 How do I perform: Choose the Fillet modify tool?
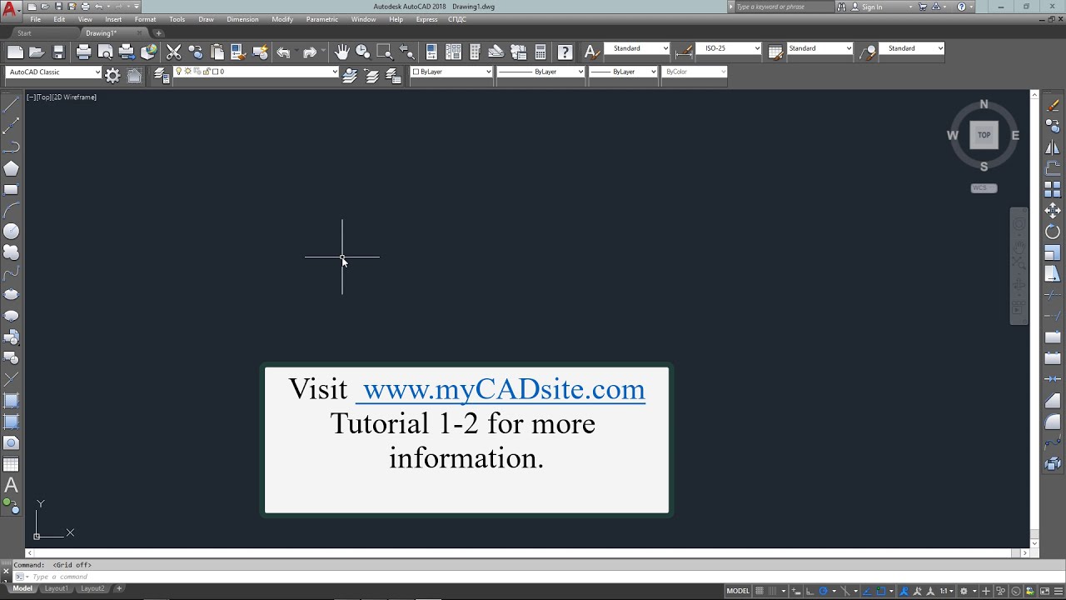click(x=1053, y=422)
